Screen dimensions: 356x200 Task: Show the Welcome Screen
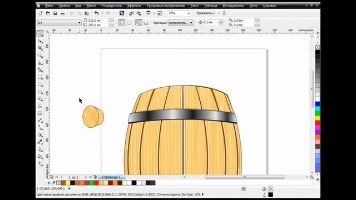[x=160, y=13]
